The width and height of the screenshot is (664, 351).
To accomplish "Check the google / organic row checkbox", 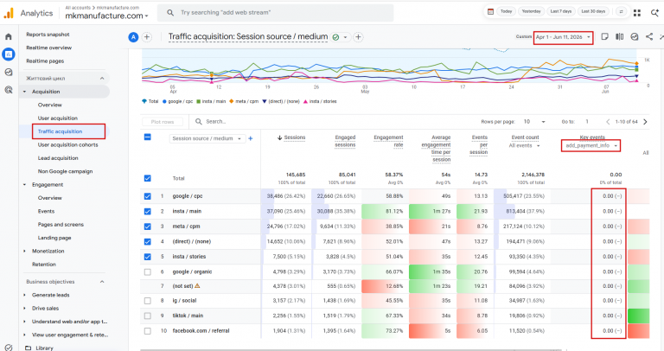I will click(x=147, y=271).
